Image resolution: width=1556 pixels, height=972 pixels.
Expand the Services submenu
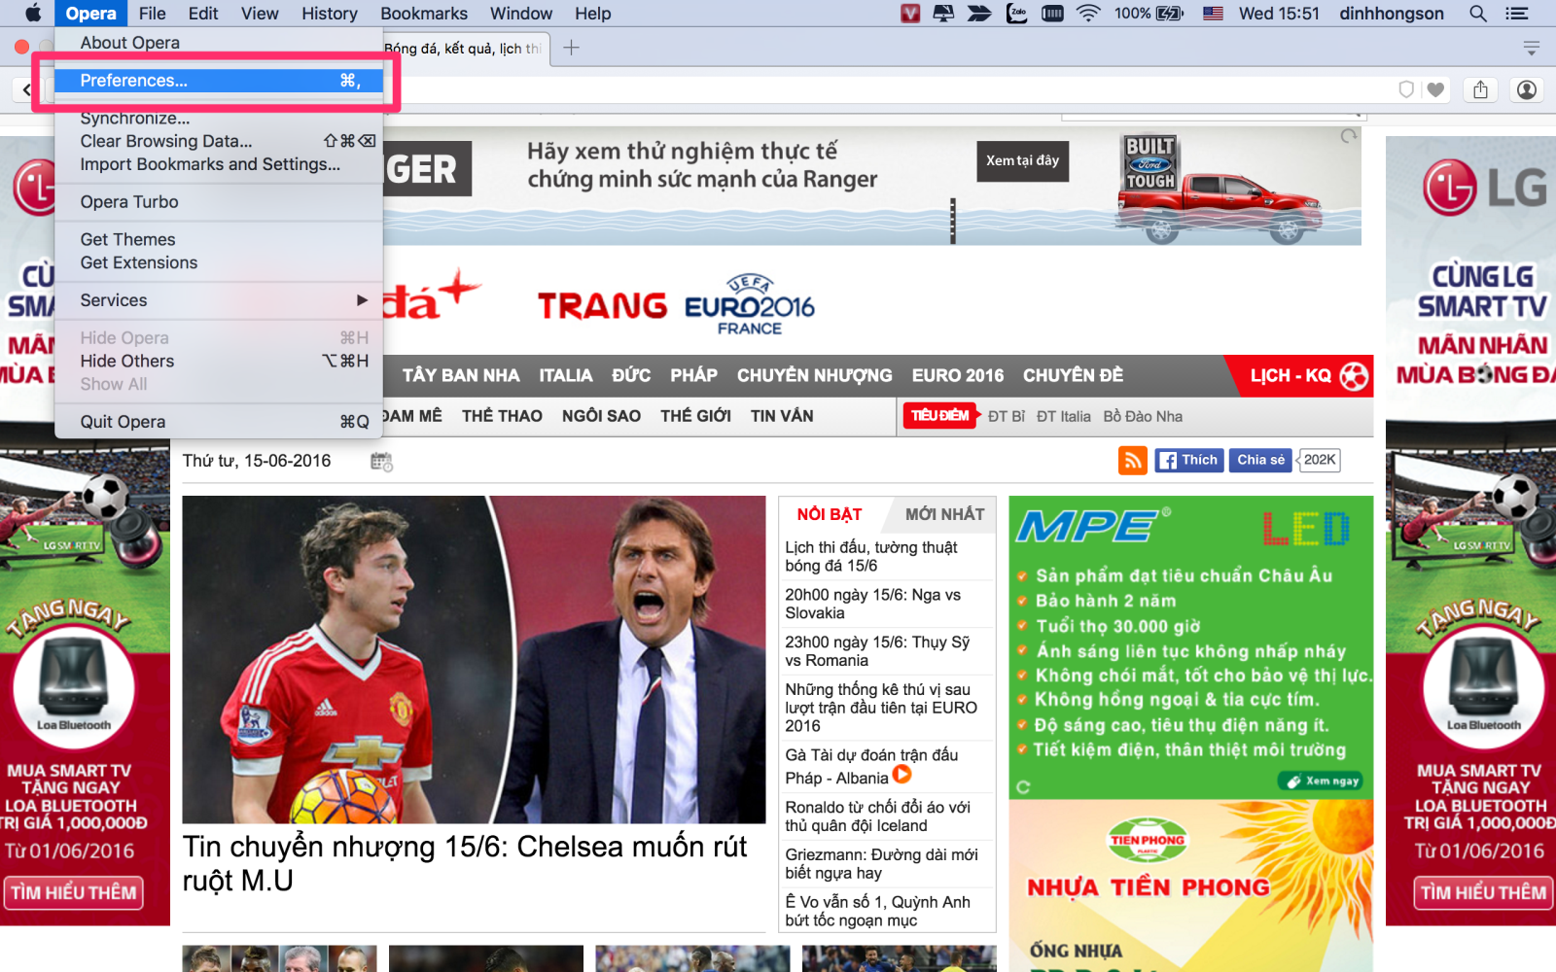pos(219,300)
